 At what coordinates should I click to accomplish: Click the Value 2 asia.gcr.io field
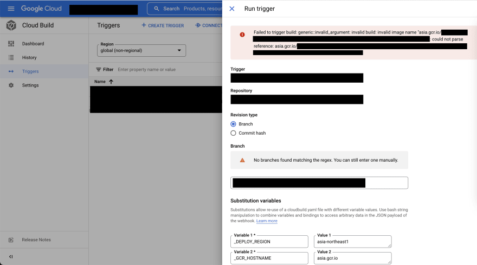pos(352,258)
